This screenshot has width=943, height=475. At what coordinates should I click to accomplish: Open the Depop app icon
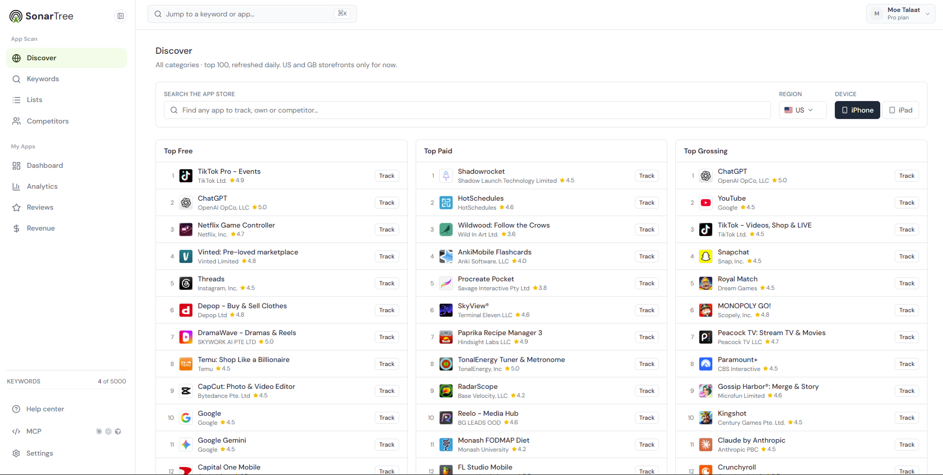tap(186, 310)
